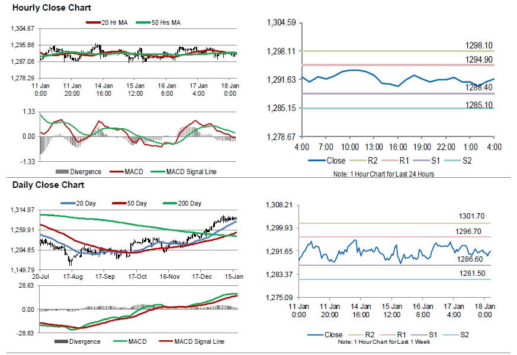The height and width of the screenshot is (355, 517).
Task: Click the 19:00 time axis label
Action: (x=422, y=147)
